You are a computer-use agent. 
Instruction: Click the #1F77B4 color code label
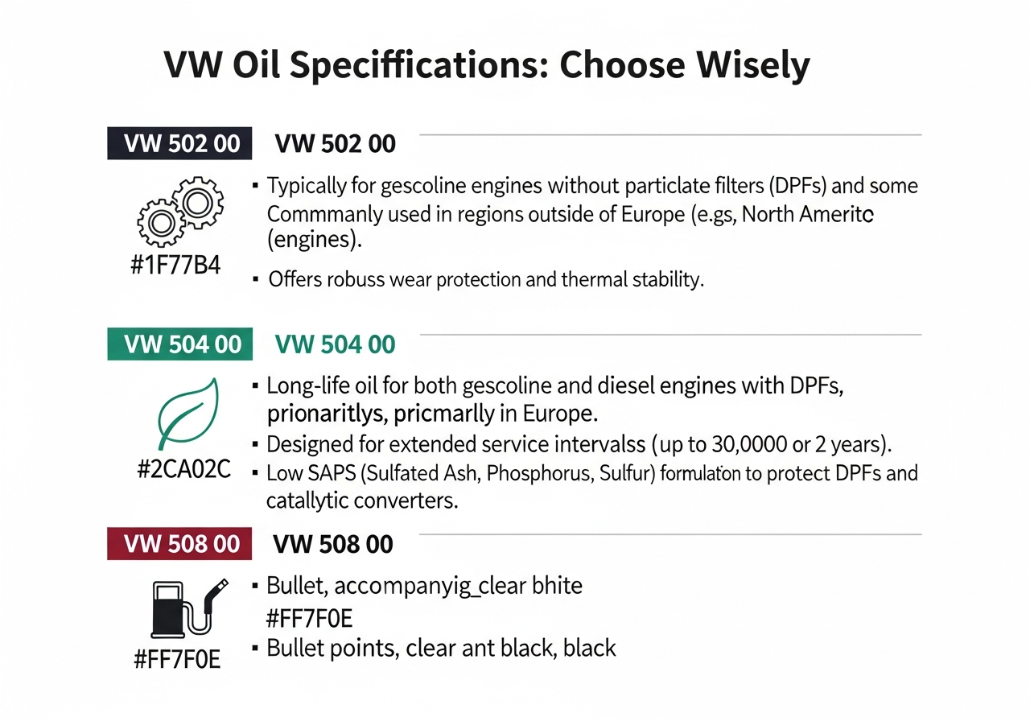point(175,266)
